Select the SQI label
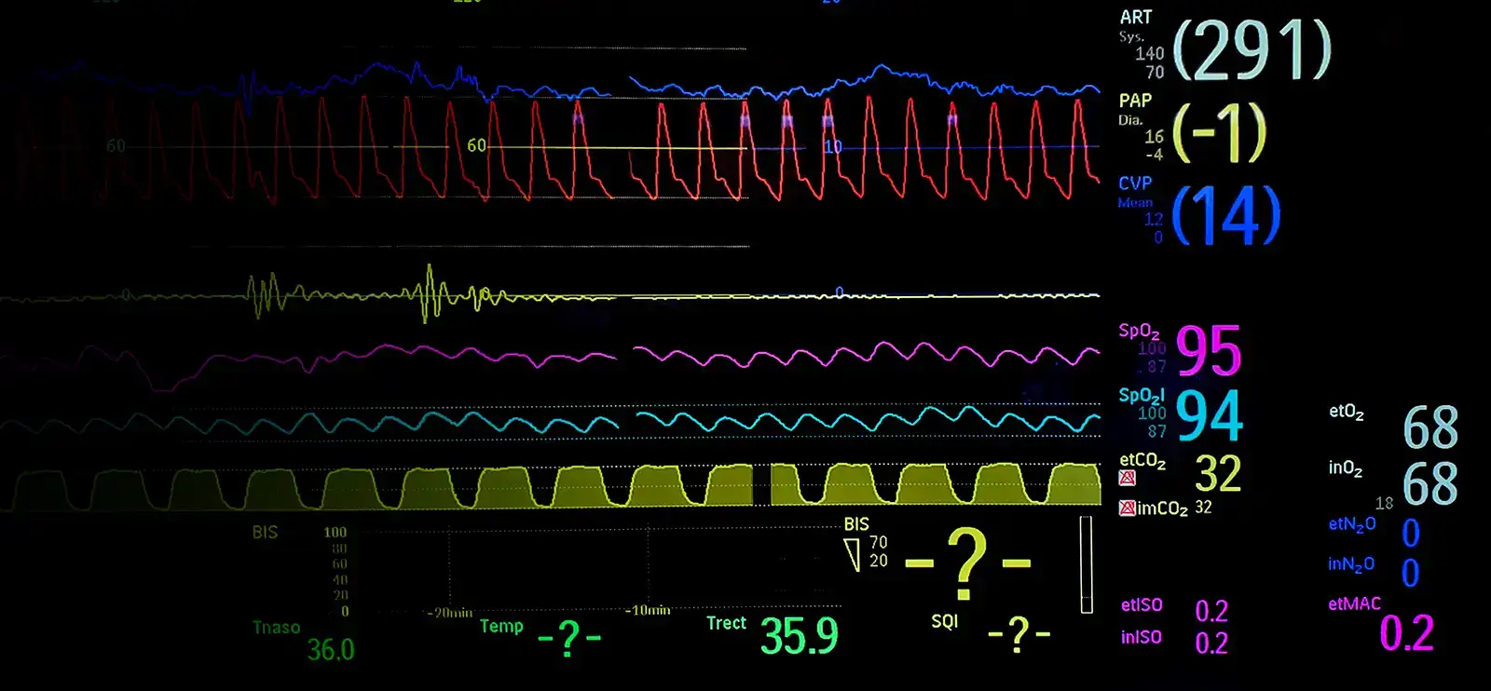Image resolution: width=1491 pixels, height=691 pixels. (944, 621)
